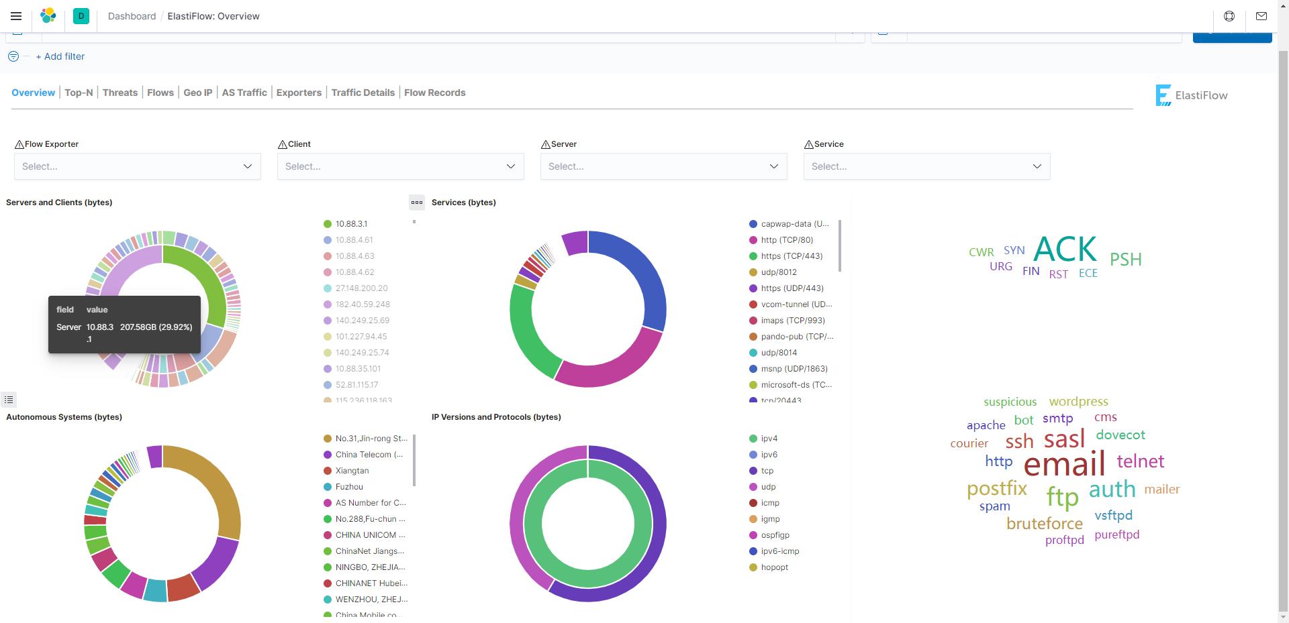1289x623 pixels.
Task: Toggle ipv6 legend entry
Action: 763,455
